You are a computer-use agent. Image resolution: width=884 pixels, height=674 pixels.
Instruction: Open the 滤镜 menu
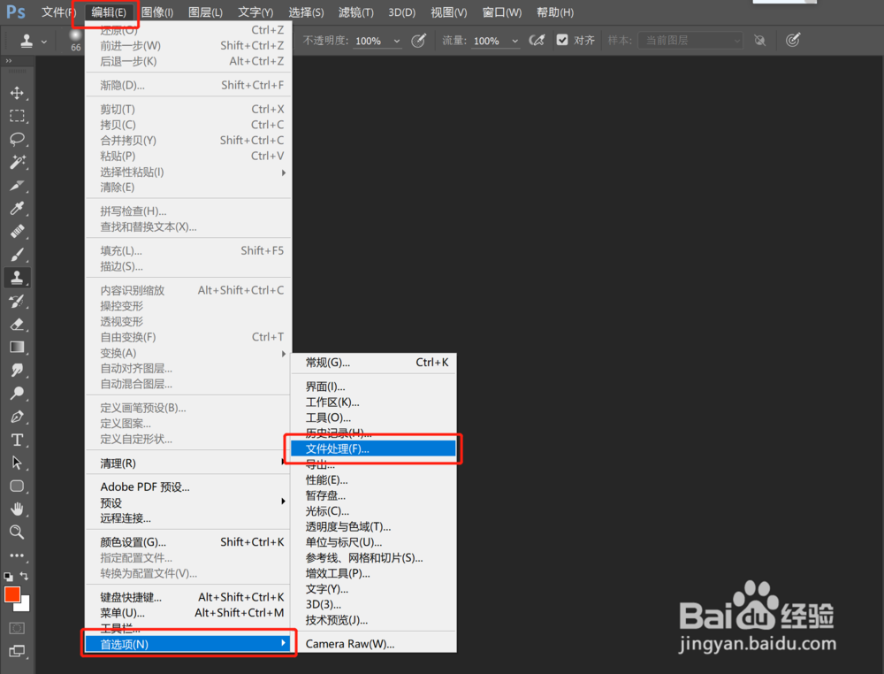point(356,11)
